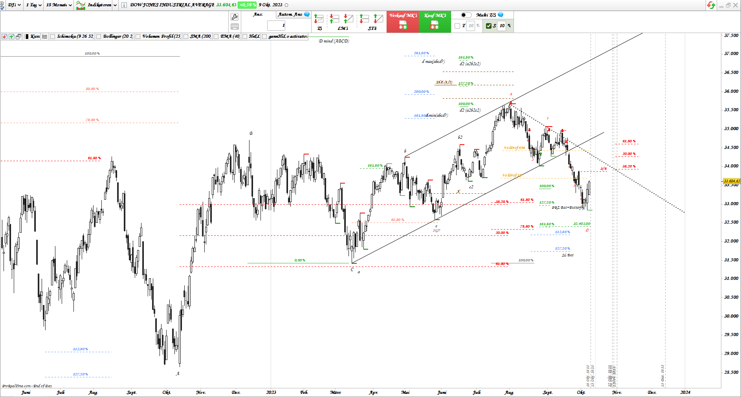Click the Indikatoren label
This screenshot has height=397, width=741.
[x=99, y=5]
